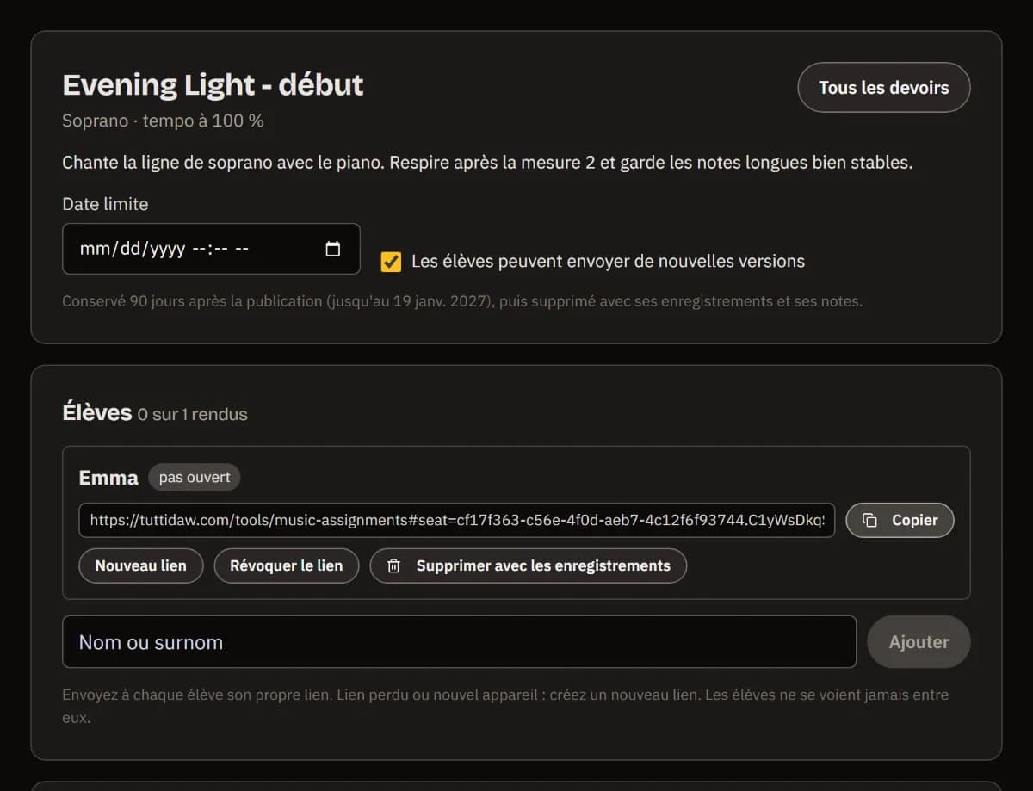Click the Élèves section heading
1033x791 pixels.
pyautogui.click(x=97, y=412)
